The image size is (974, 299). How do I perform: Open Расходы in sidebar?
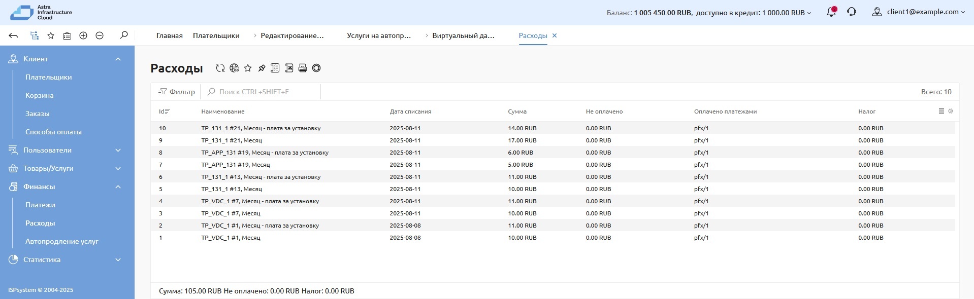(x=40, y=223)
